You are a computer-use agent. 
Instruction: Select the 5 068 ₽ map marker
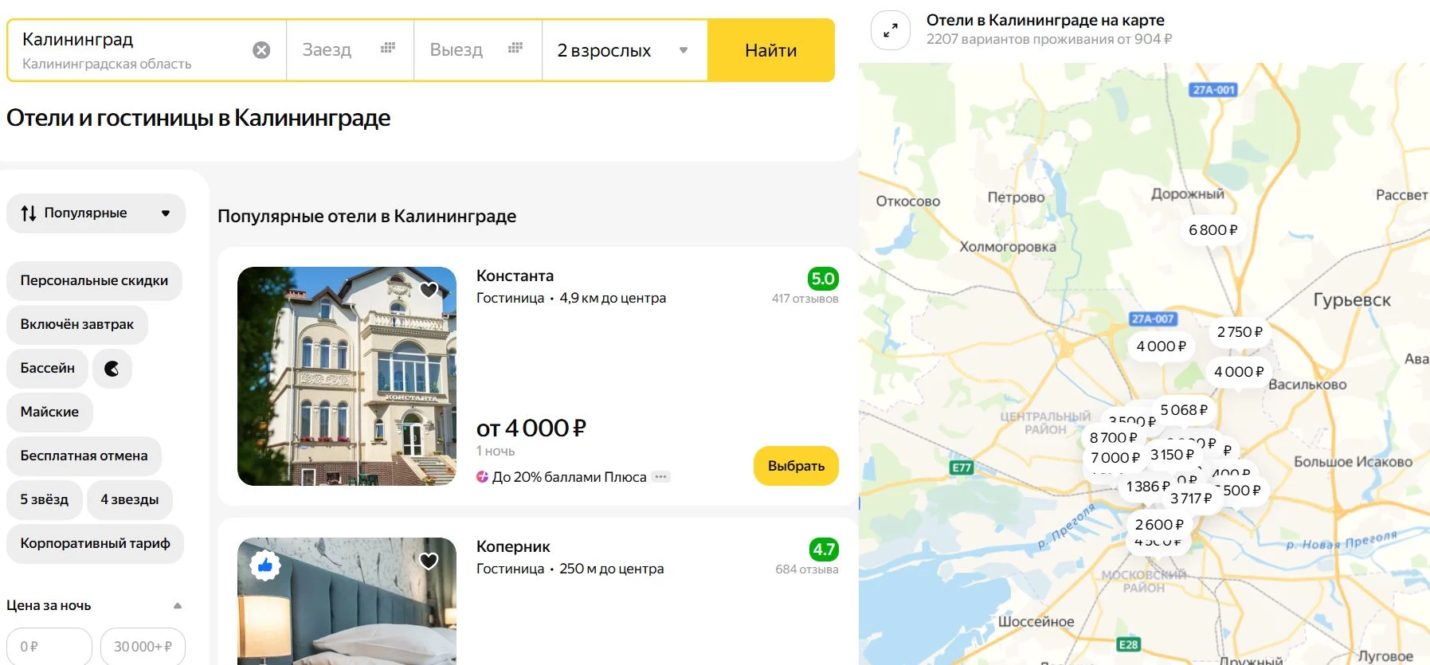[1184, 410]
